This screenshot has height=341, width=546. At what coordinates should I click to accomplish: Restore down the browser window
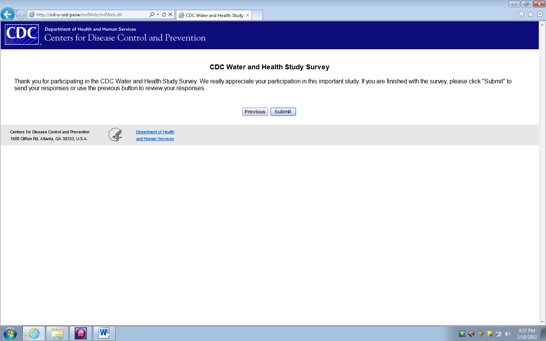click(x=527, y=4)
